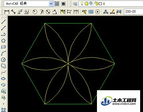Select the Spline tool
The image size is (143, 112).
point(3,72)
